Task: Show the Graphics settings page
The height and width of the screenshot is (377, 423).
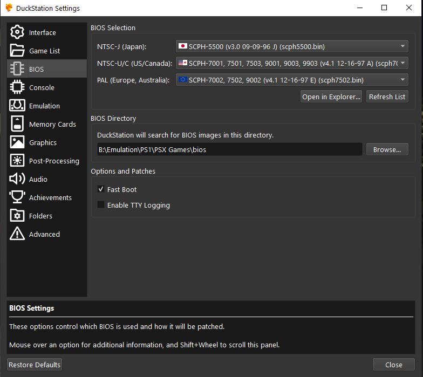Action: 46,142
